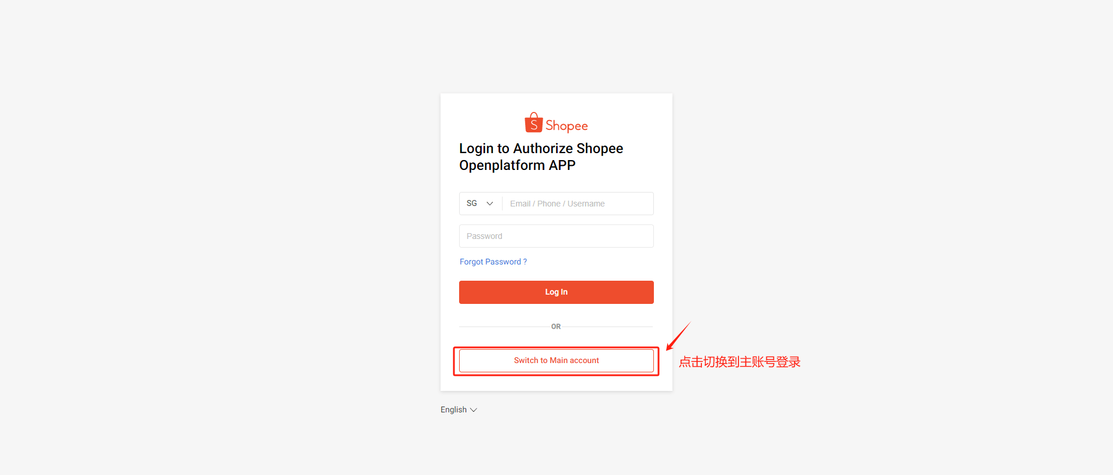Expand the chevron next to English
Viewport: 1113px width, 475px height.
coord(474,410)
